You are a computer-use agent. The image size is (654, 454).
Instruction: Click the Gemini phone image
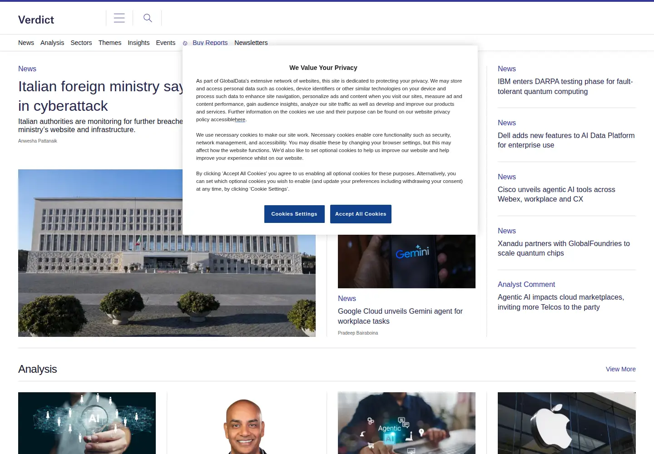(x=406, y=262)
